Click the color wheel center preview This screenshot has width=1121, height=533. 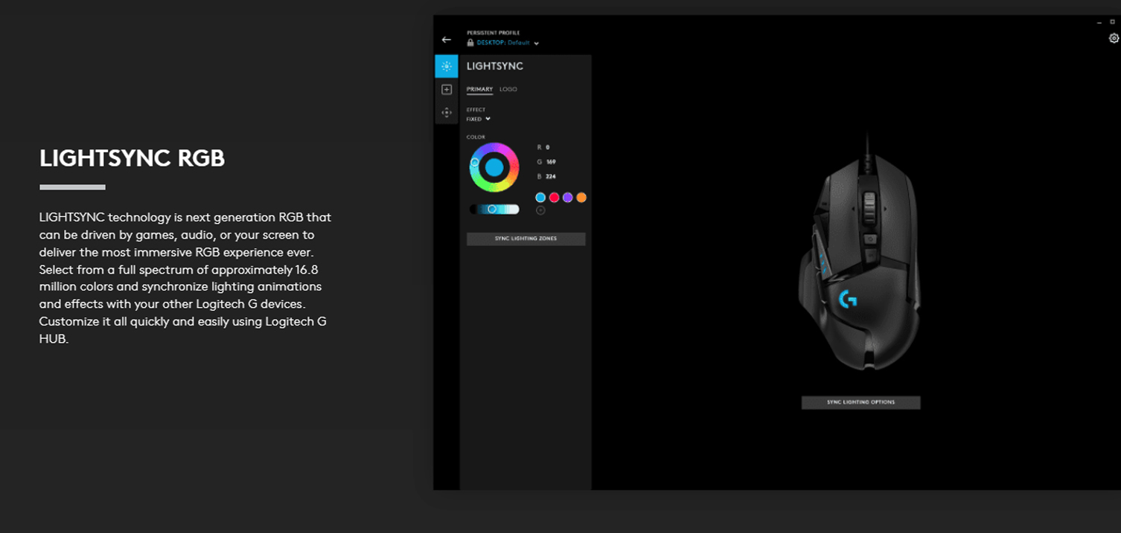(x=494, y=167)
